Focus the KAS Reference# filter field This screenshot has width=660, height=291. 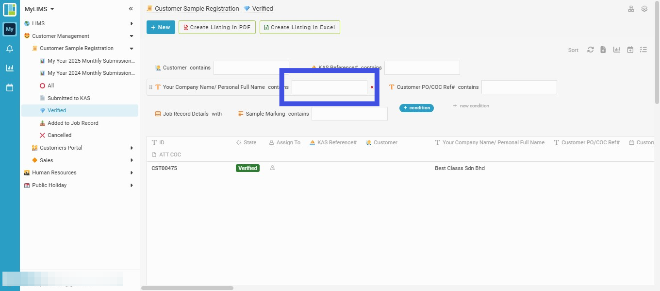[x=422, y=68]
